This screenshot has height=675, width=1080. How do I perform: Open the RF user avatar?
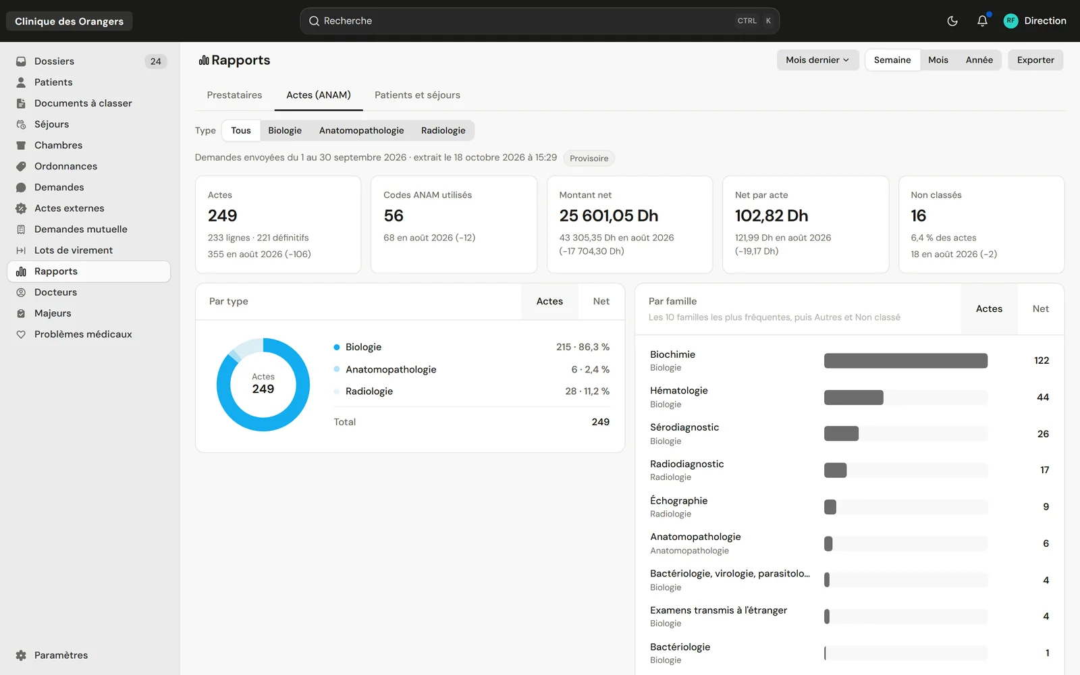(x=1010, y=21)
